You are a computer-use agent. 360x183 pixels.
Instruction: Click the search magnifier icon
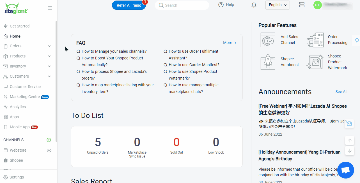[x=161, y=5]
